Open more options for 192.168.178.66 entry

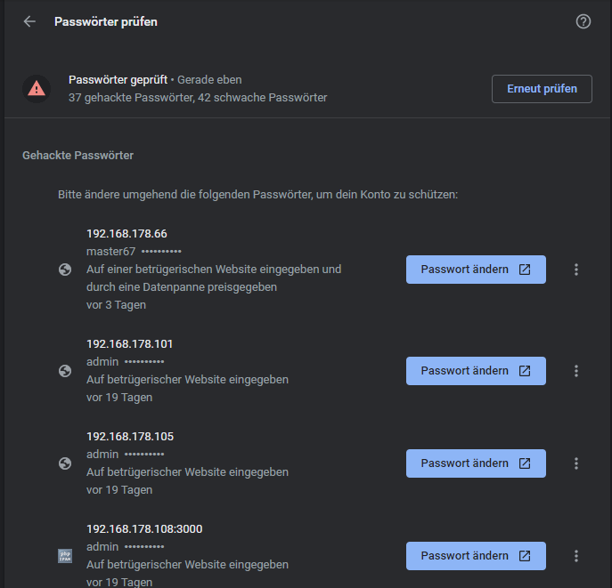coord(576,270)
